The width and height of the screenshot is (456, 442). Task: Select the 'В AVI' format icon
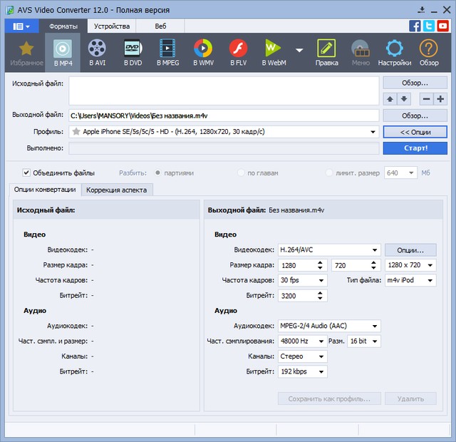pos(97,52)
